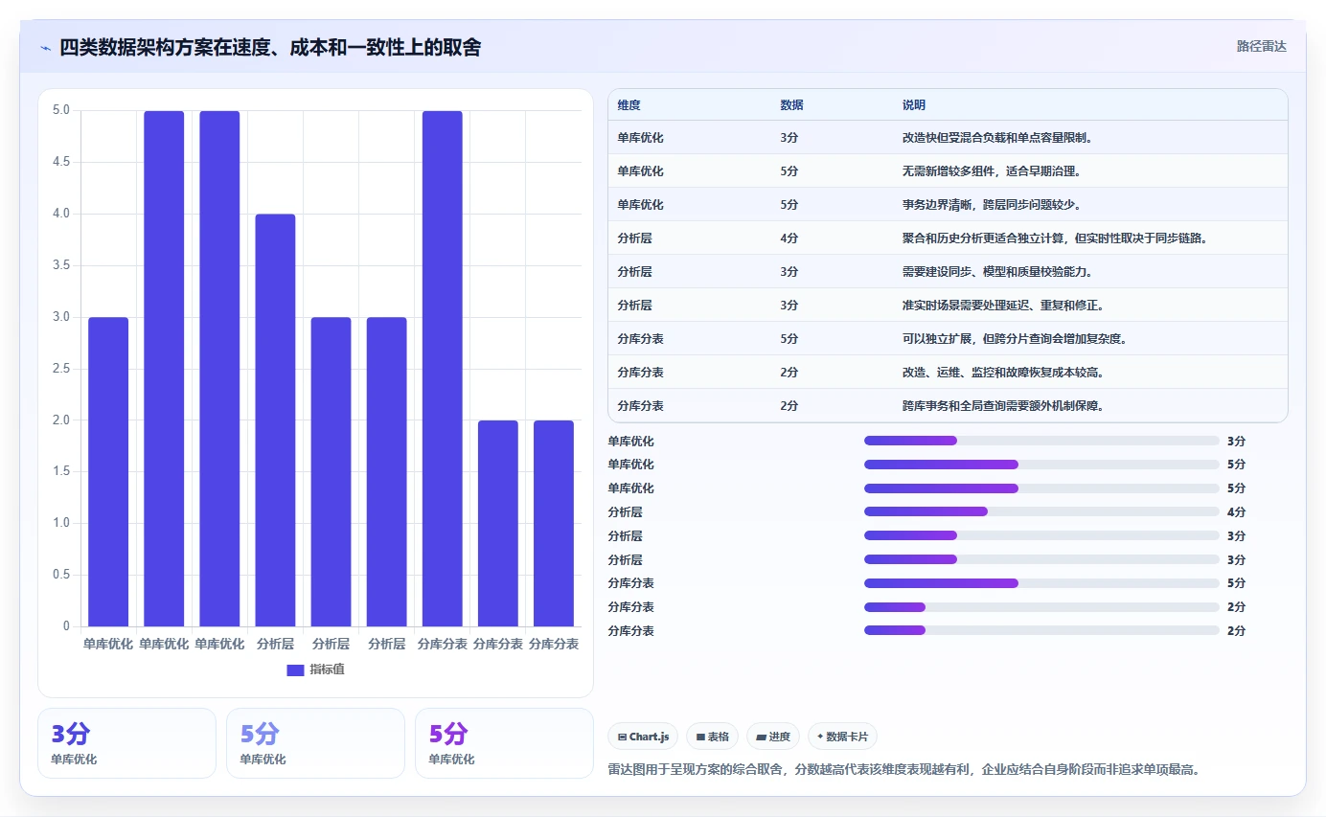This screenshot has width=1326, height=817.
Task: Open the light-blue 5分 单库优化 data card
Action: (x=315, y=743)
